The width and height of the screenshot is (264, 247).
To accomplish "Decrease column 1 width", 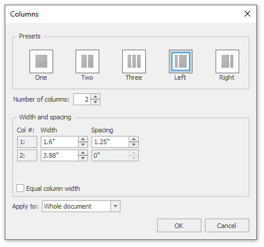I will tap(83, 145).
